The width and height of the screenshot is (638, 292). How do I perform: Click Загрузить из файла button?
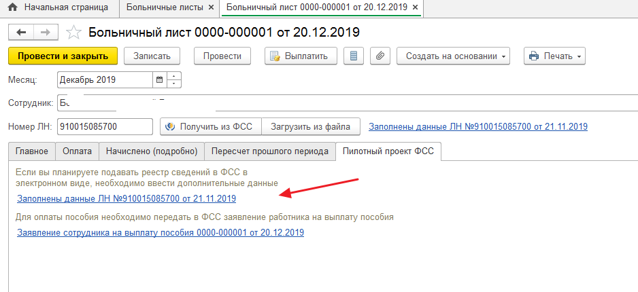click(x=310, y=127)
